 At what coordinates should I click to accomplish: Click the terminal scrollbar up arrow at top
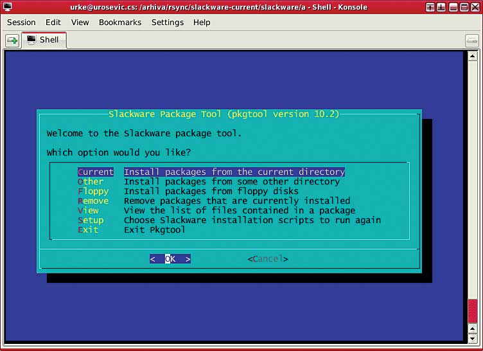[472, 56]
